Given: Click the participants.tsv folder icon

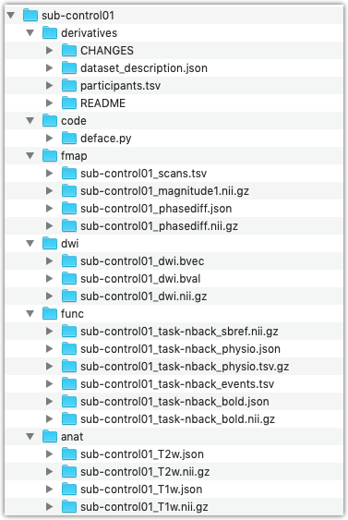Looking at the screenshot, I should click(x=69, y=85).
